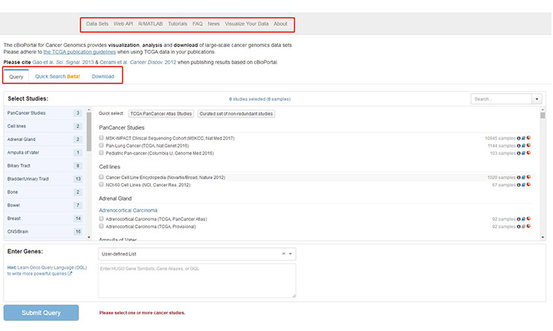Show info icon for Pan-Lung Cancer study
Image resolution: width=553 pixels, height=331 pixels.
[x=519, y=146]
